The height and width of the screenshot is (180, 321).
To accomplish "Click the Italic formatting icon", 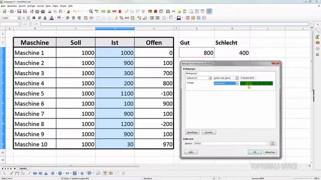I will [40, 18].
